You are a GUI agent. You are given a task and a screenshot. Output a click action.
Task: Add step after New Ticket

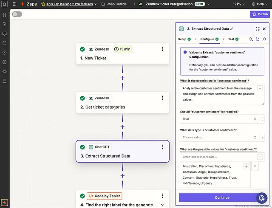(122, 78)
